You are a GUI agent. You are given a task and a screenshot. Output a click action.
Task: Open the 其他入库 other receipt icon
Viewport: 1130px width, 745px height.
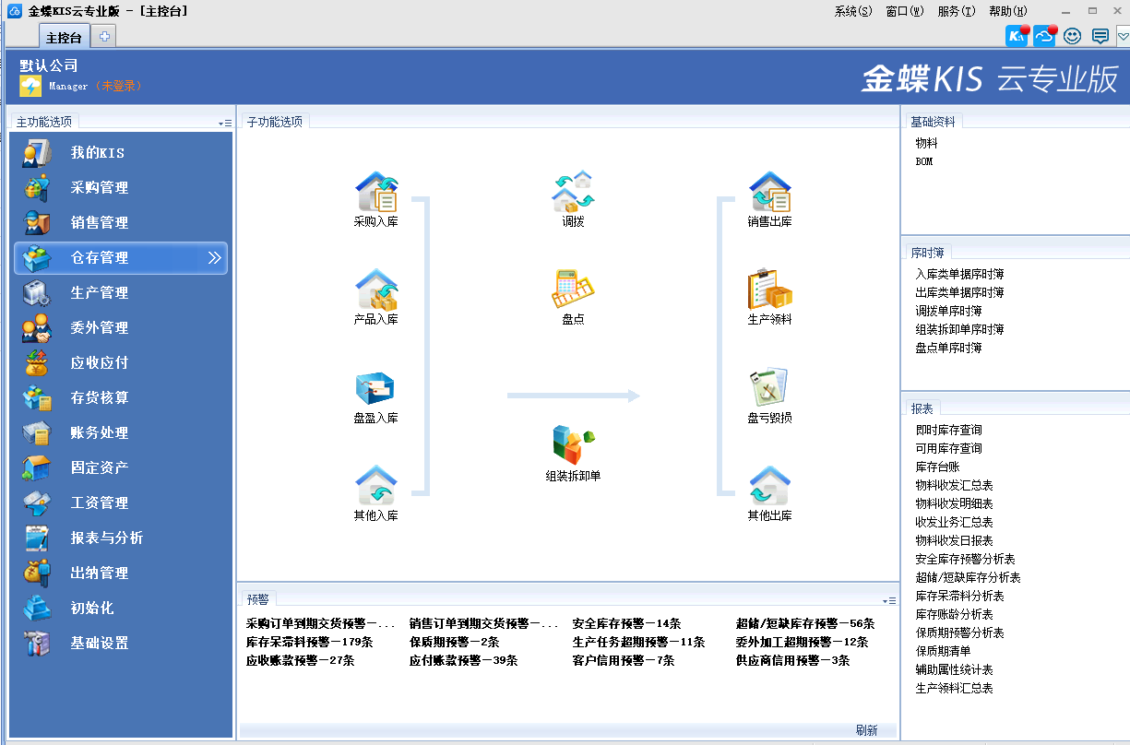pyautogui.click(x=376, y=487)
